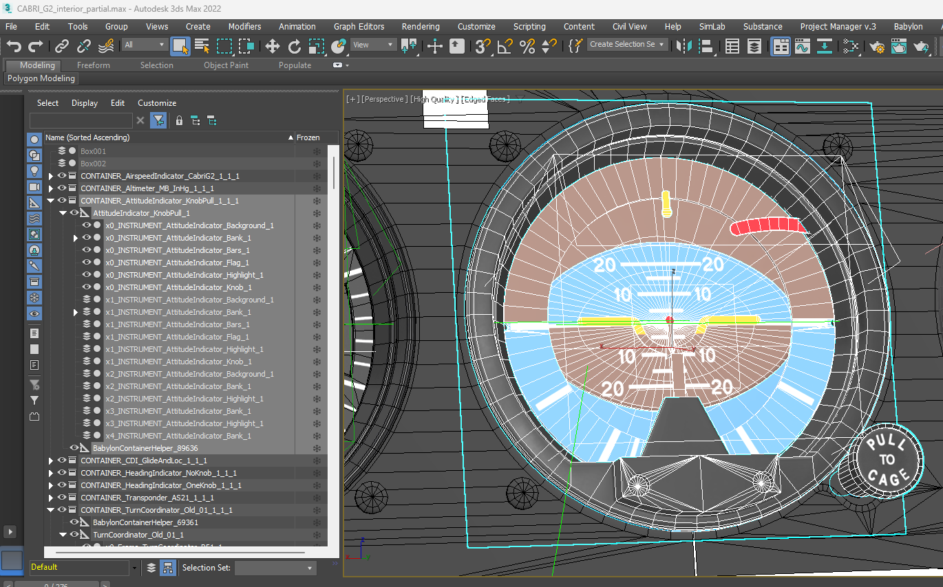Toggle the Angle Snap icon
Screen dimensions: 943x587
point(505,46)
